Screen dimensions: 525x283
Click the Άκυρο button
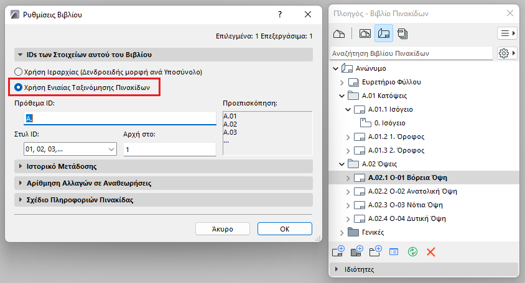(x=223, y=229)
